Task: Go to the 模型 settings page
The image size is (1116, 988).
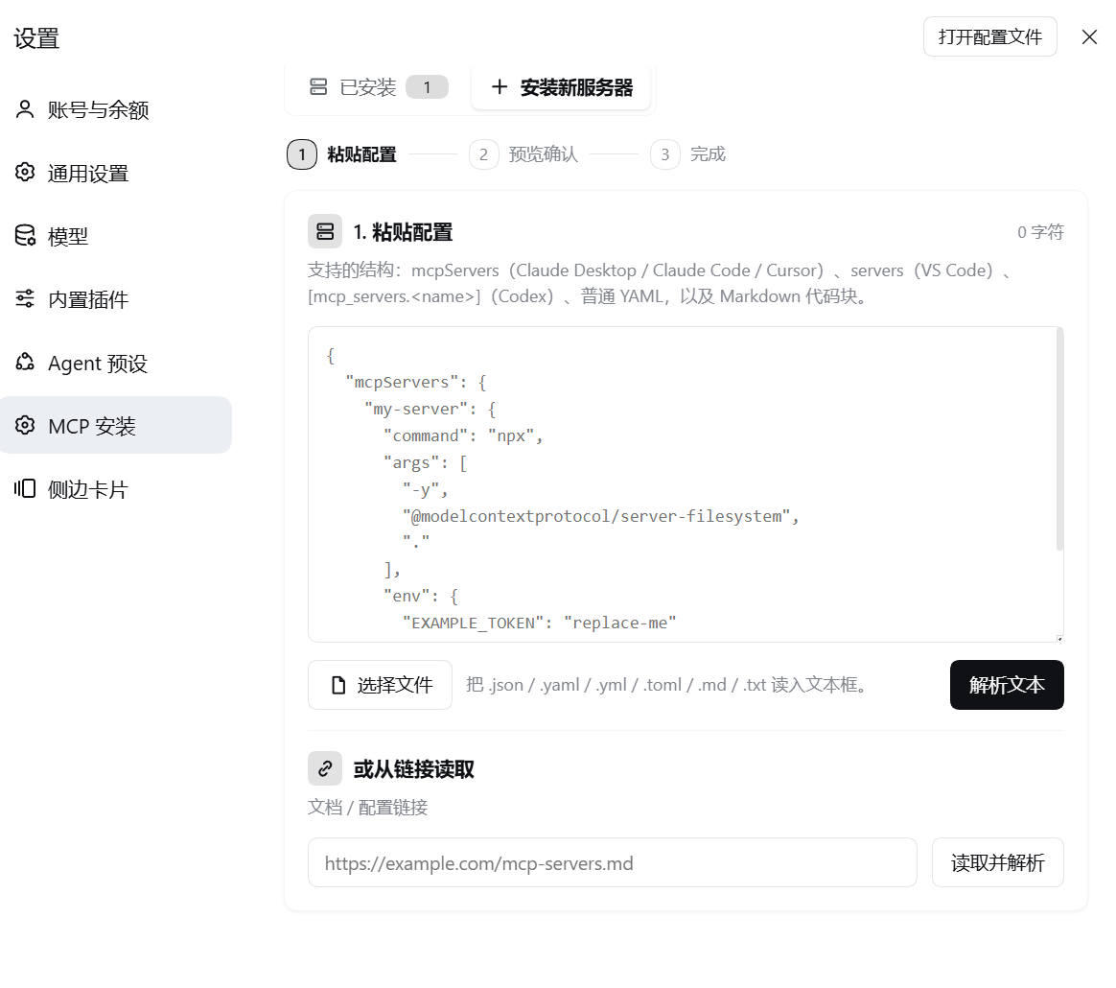Action: point(115,236)
